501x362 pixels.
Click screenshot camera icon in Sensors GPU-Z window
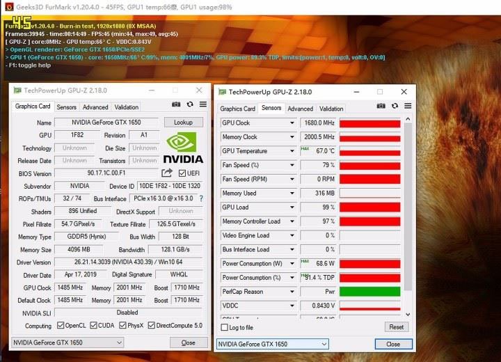tap(381, 106)
